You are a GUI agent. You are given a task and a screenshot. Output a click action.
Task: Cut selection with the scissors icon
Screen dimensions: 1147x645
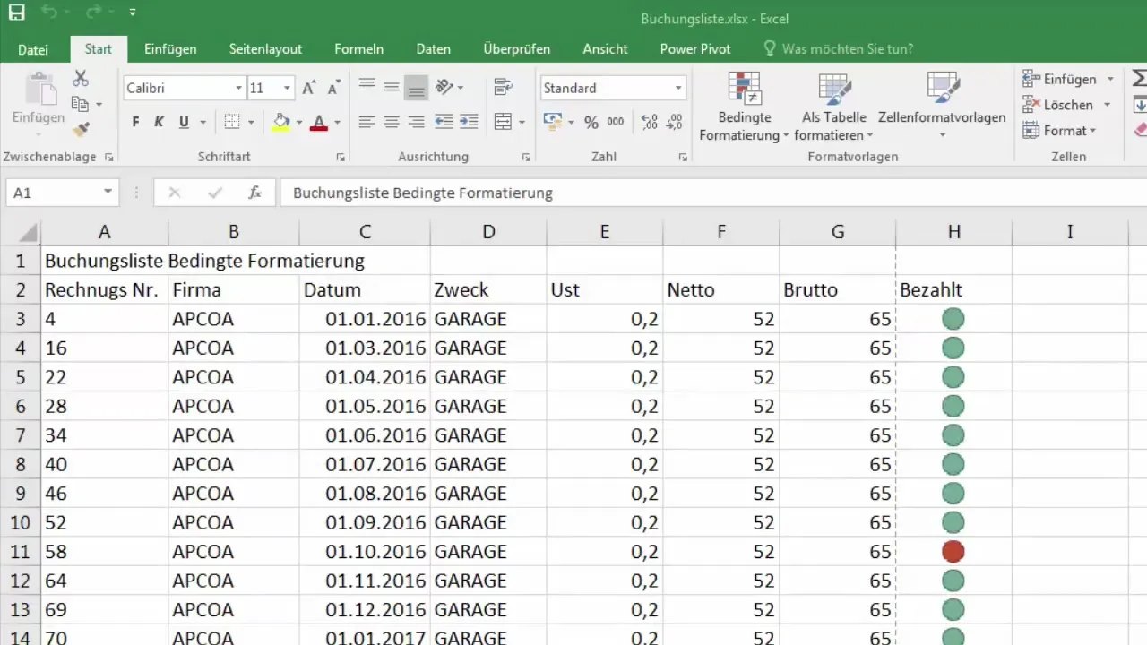tap(80, 79)
